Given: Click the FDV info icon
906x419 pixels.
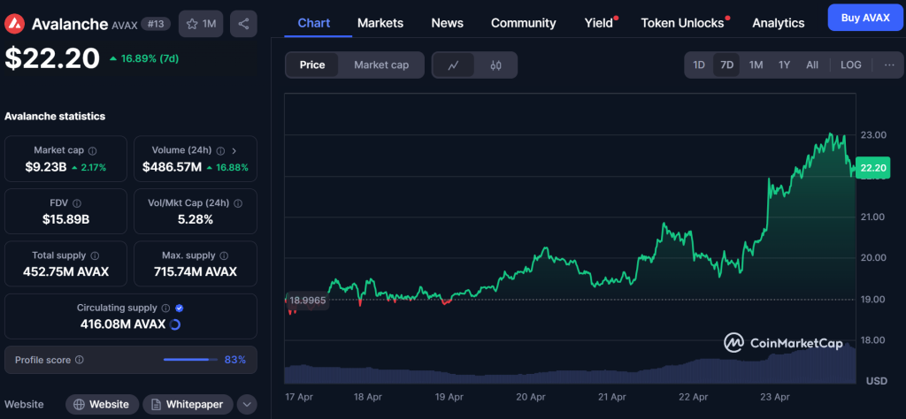Looking at the screenshot, I should [77, 203].
